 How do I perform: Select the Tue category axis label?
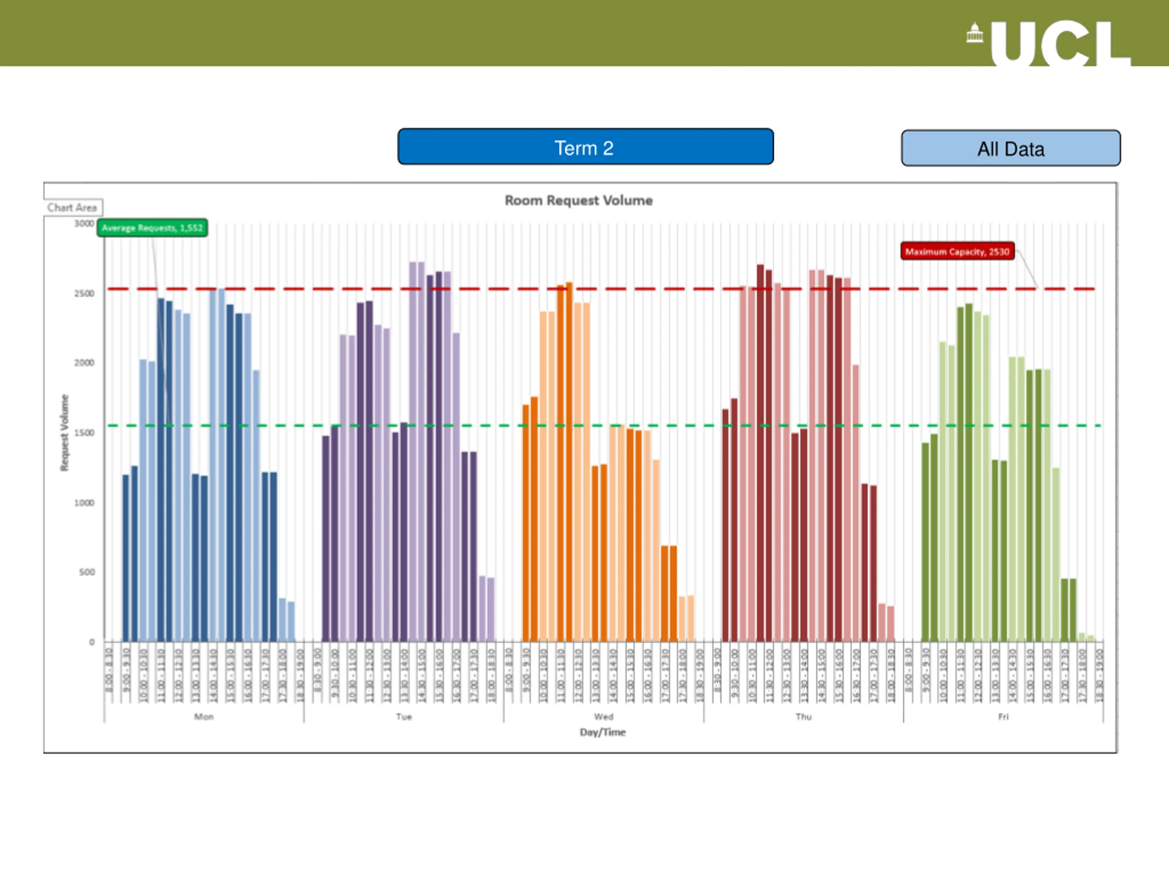[404, 716]
